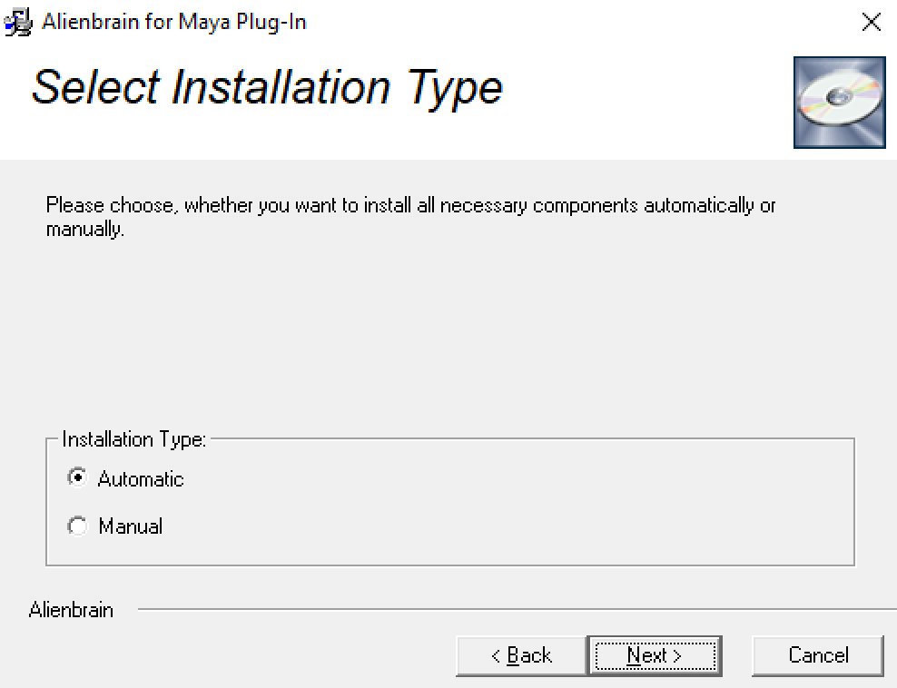897x688 pixels.
Task: Click the 'Installation Type:' group label
Action: (134, 440)
